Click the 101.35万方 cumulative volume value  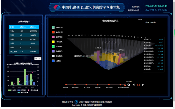pyautogui.click(x=159, y=45)
